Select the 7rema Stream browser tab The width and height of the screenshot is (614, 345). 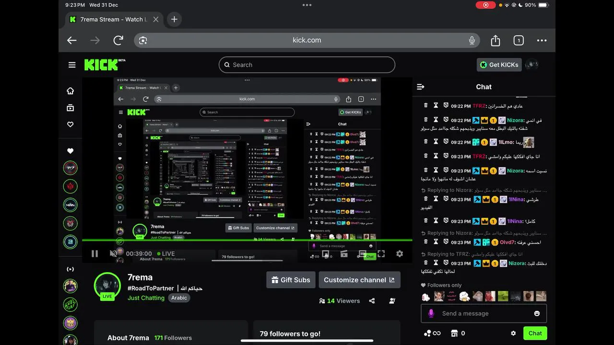115,19
